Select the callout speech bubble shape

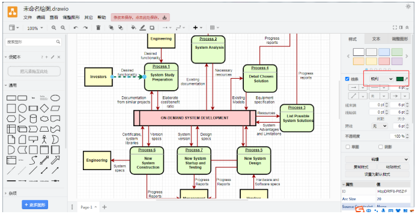pos(33,139)
